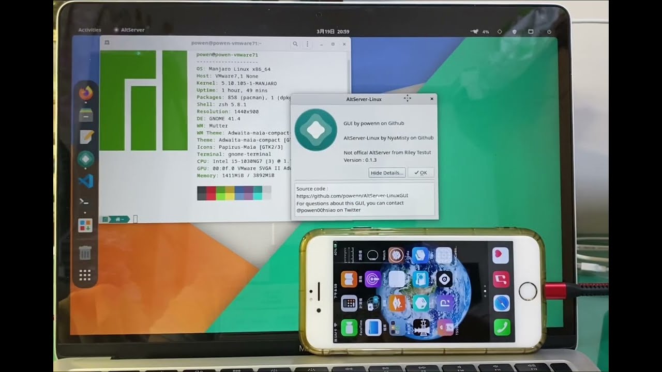Minimize the terminal window
The height and width of the screenshot is (372, 662).
pyautogui.click(x=322, y=44)
